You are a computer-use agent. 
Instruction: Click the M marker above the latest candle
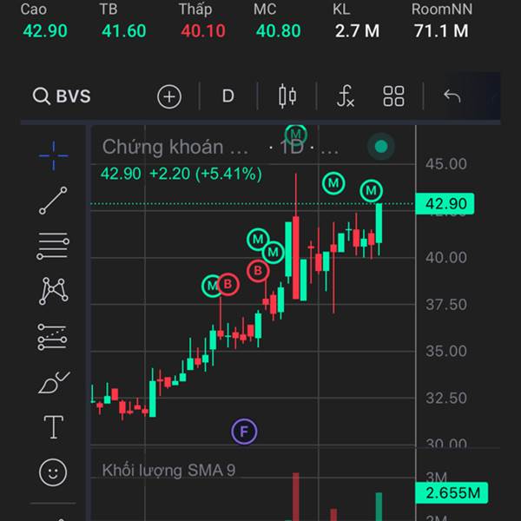pos(371,191)
